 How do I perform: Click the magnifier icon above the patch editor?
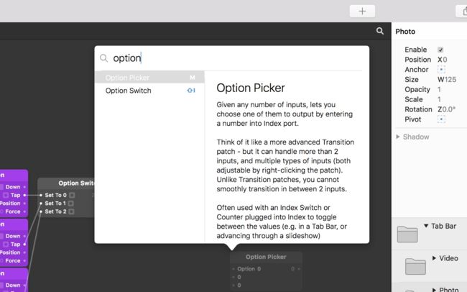pos(380,31)
